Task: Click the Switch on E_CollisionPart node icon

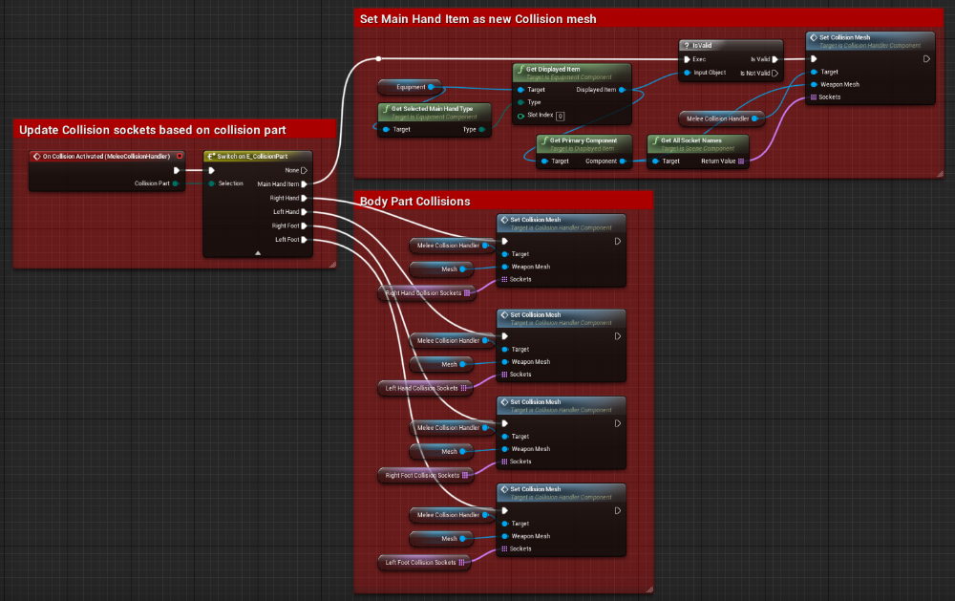Action: (x=211, y=156)
